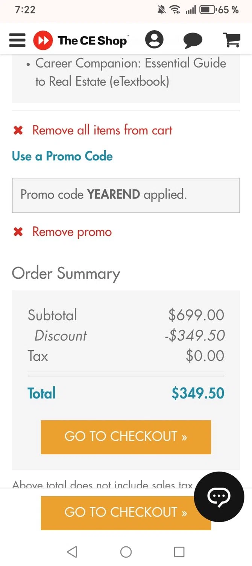The width and height of the screenshot is (252, 566).
Task: Click the red X beside Remove promo
Action: pyautogui.click(x=18, y=232)
